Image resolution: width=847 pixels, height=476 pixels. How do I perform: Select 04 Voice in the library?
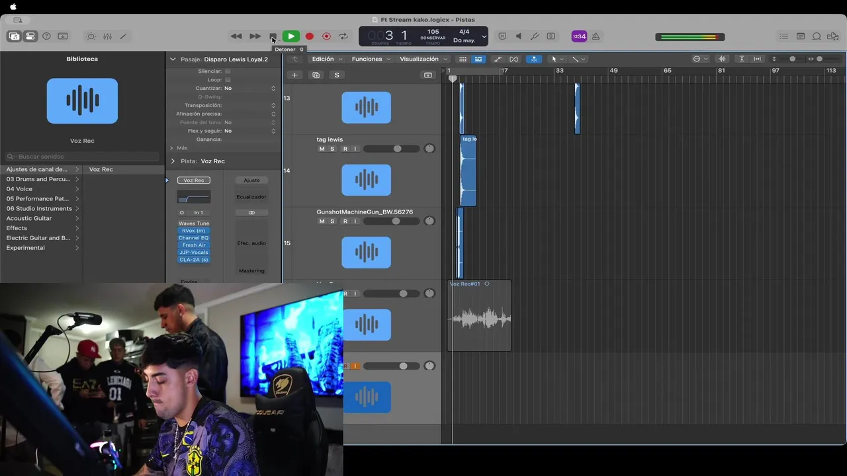[x=42, y=189]
